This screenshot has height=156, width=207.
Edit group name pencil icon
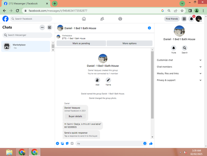point(108,80)
